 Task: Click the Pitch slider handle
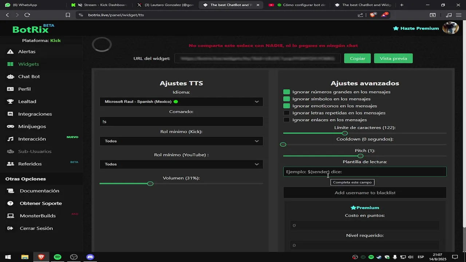[x=360, y=156]
